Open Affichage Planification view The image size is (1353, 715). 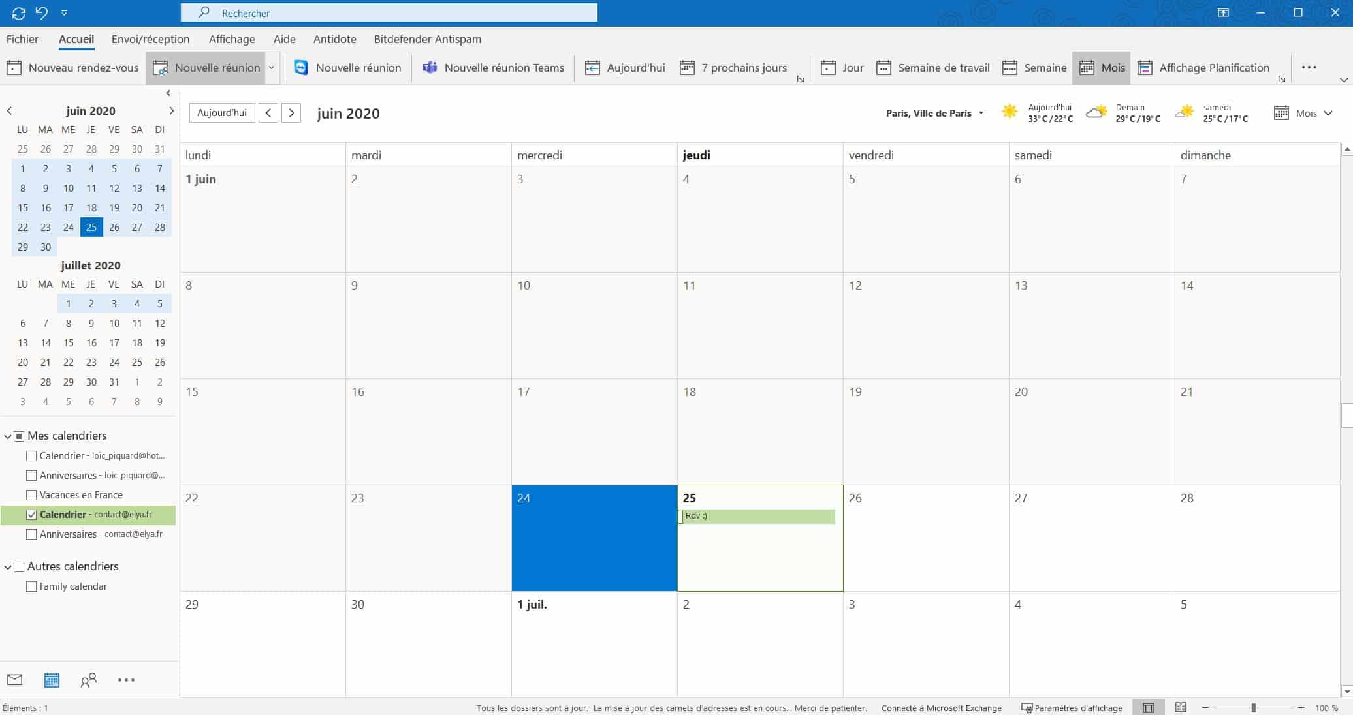(x=1203, y=68)
